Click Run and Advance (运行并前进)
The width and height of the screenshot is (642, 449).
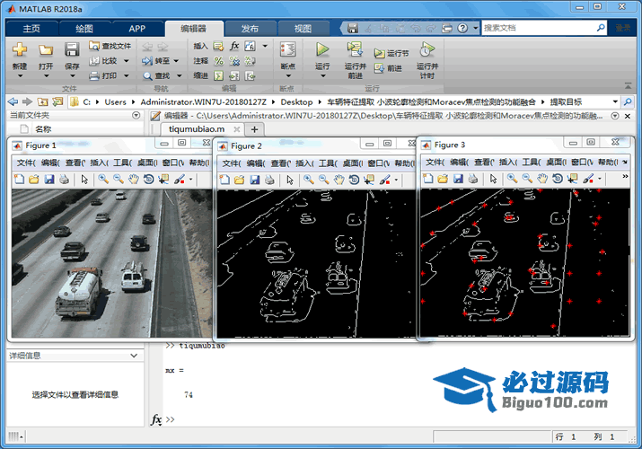[x=355, y=60]
